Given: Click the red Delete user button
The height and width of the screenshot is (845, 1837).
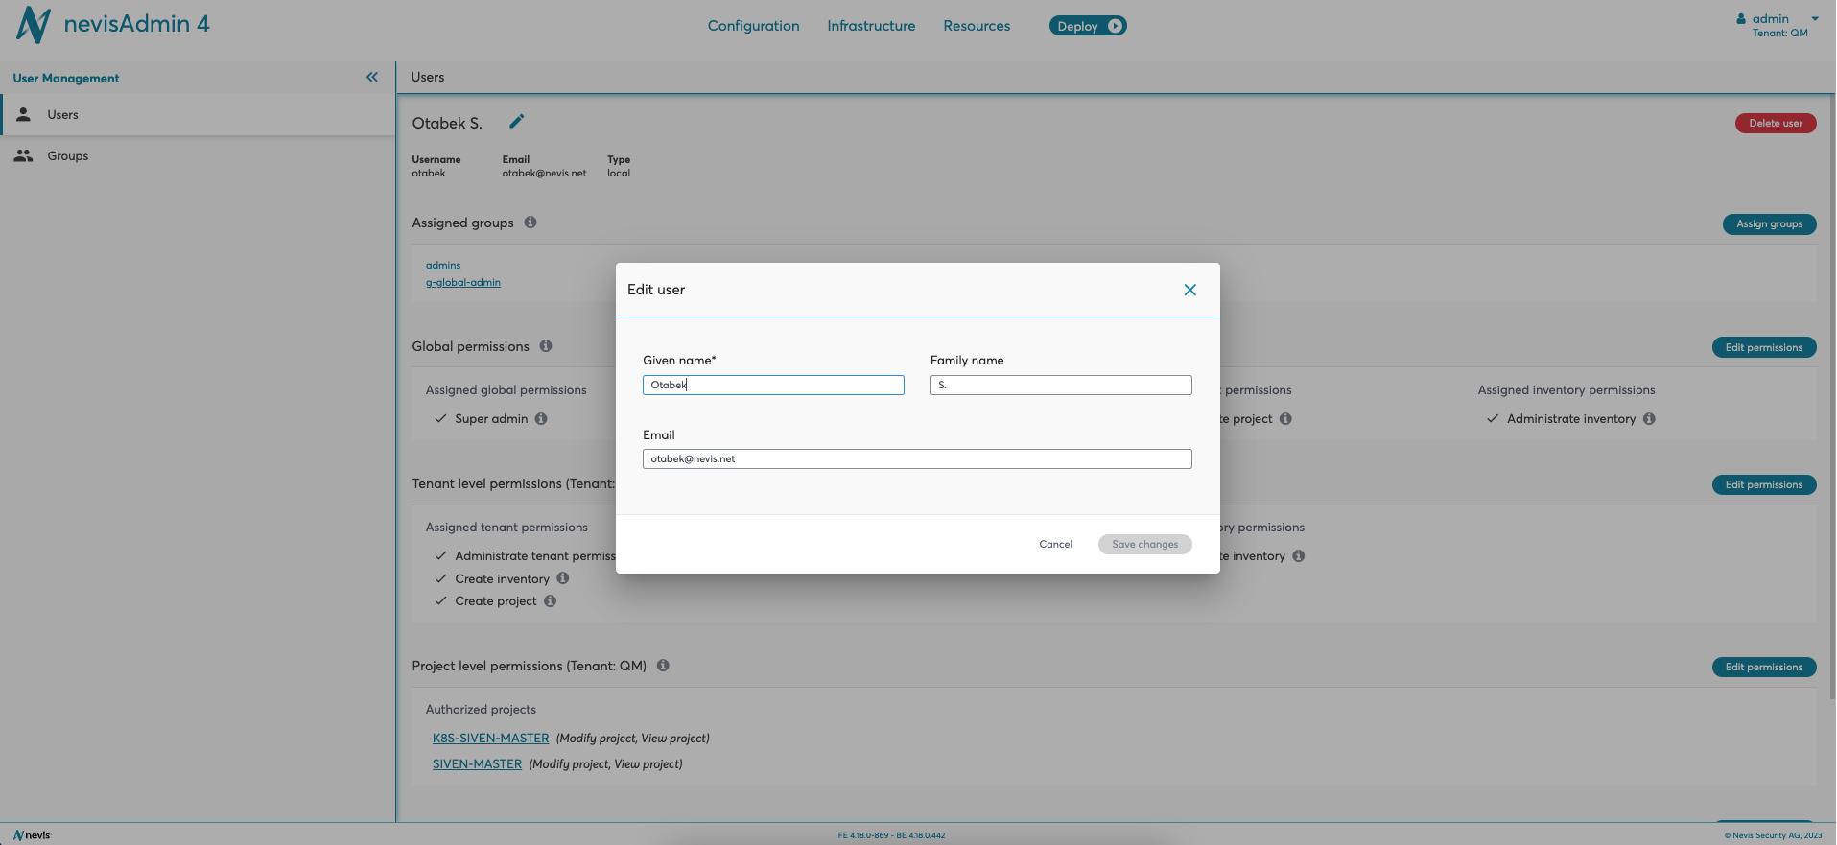Looking at the screenshot, I should tap(1775, 123).
